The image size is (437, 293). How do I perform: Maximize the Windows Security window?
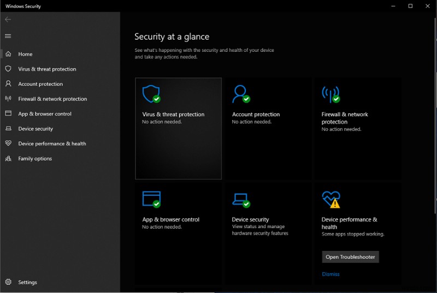tap(410, 6)
